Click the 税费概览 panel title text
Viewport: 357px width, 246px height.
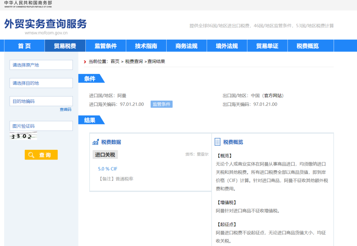point(233,142)
